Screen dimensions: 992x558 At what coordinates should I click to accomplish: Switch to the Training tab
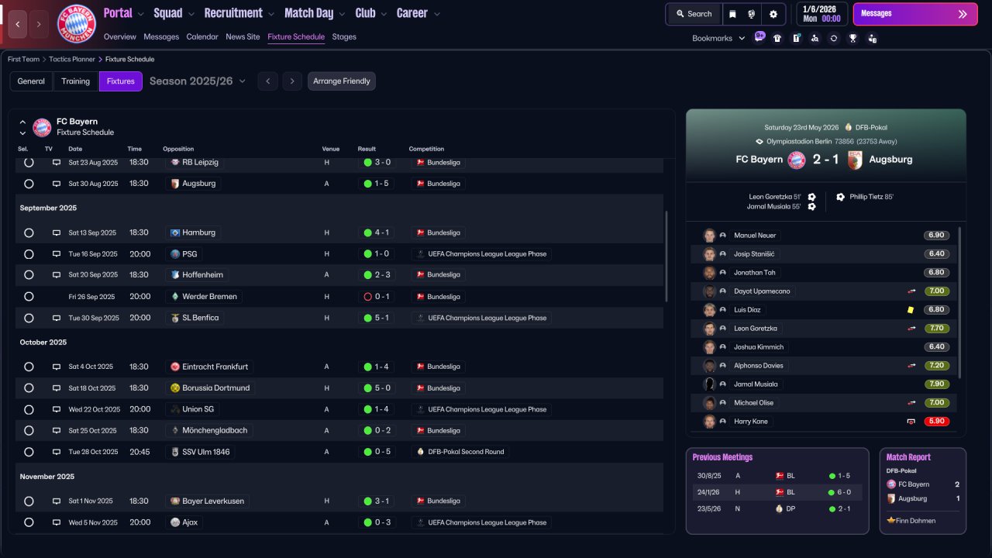[x=76, y=81]
